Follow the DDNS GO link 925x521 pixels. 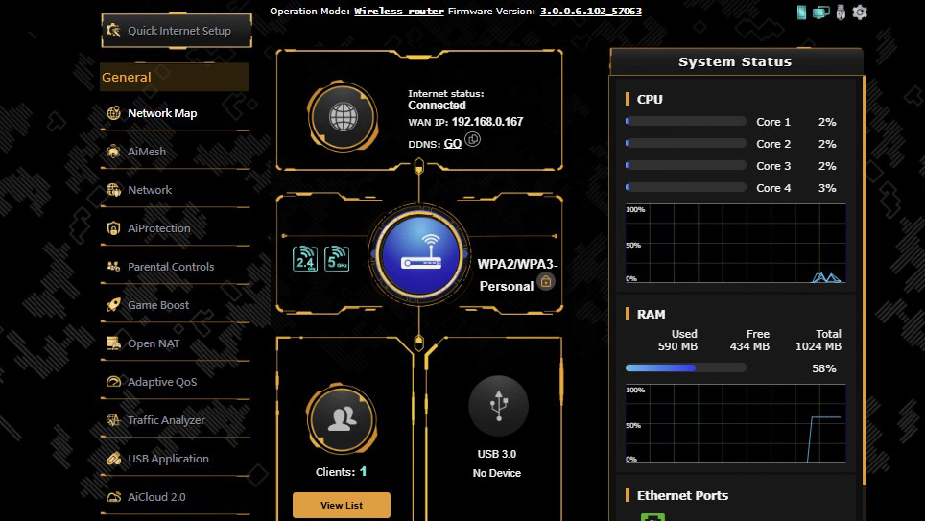tap(452, 143)
